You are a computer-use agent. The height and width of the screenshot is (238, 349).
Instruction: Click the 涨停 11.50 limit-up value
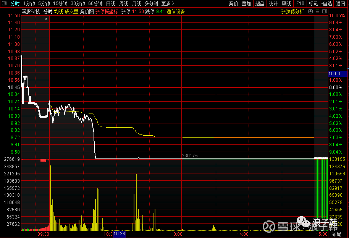click(x=132, y=11)
